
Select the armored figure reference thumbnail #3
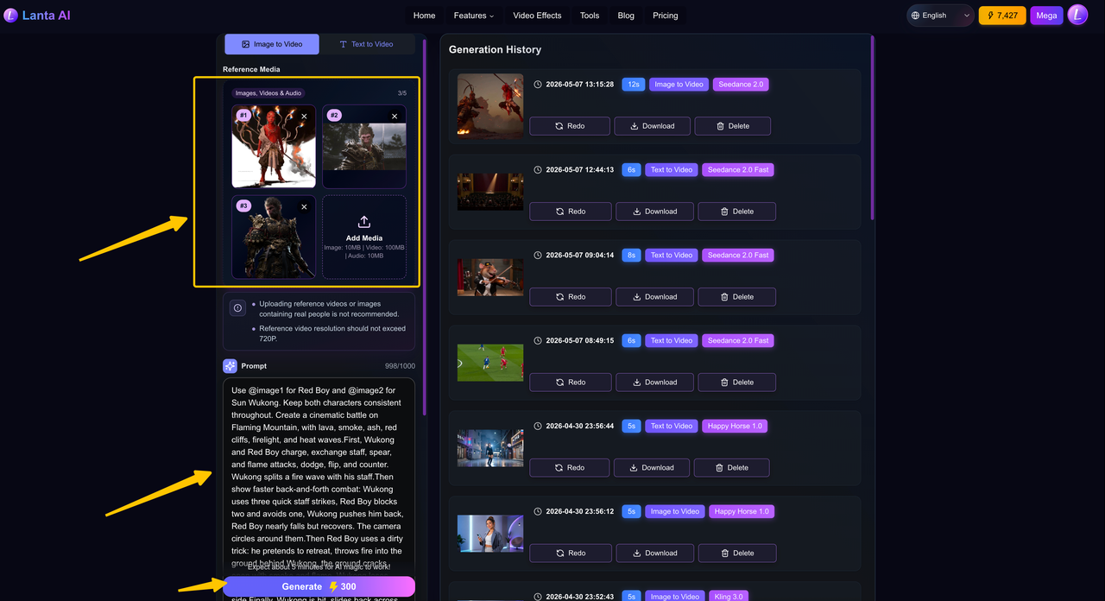(274, 237)
